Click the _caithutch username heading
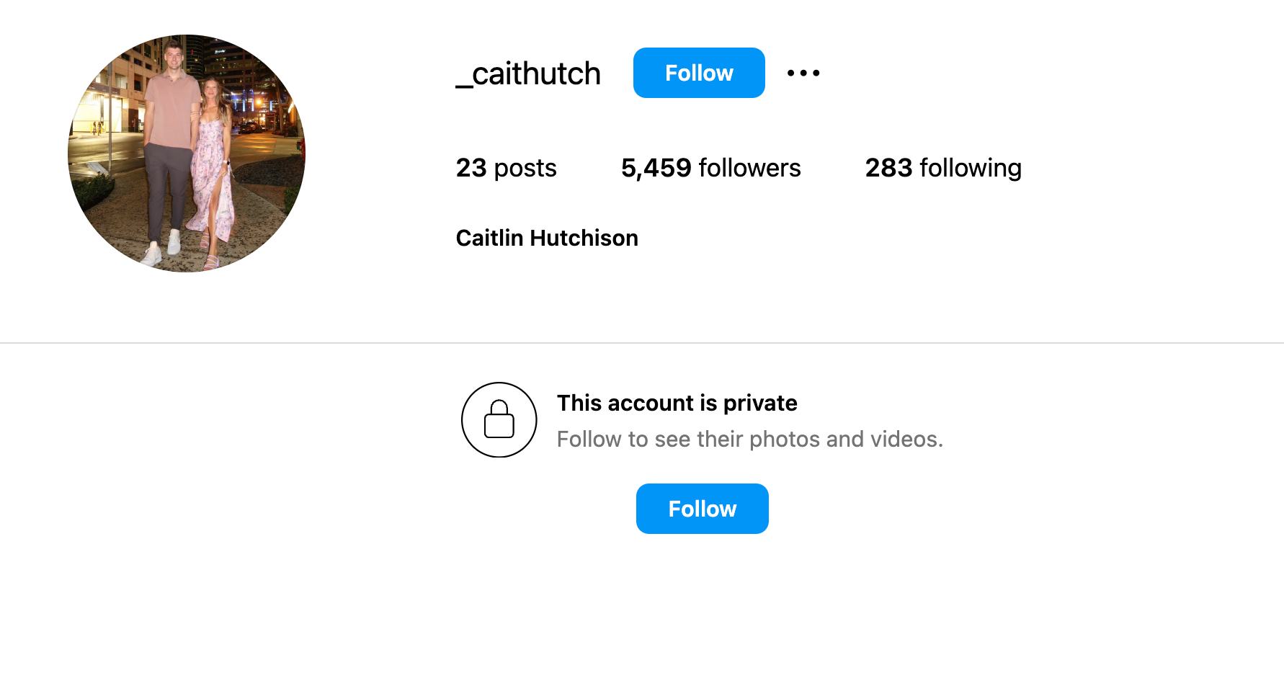The image size is (1284, 673). pos(528,73)
